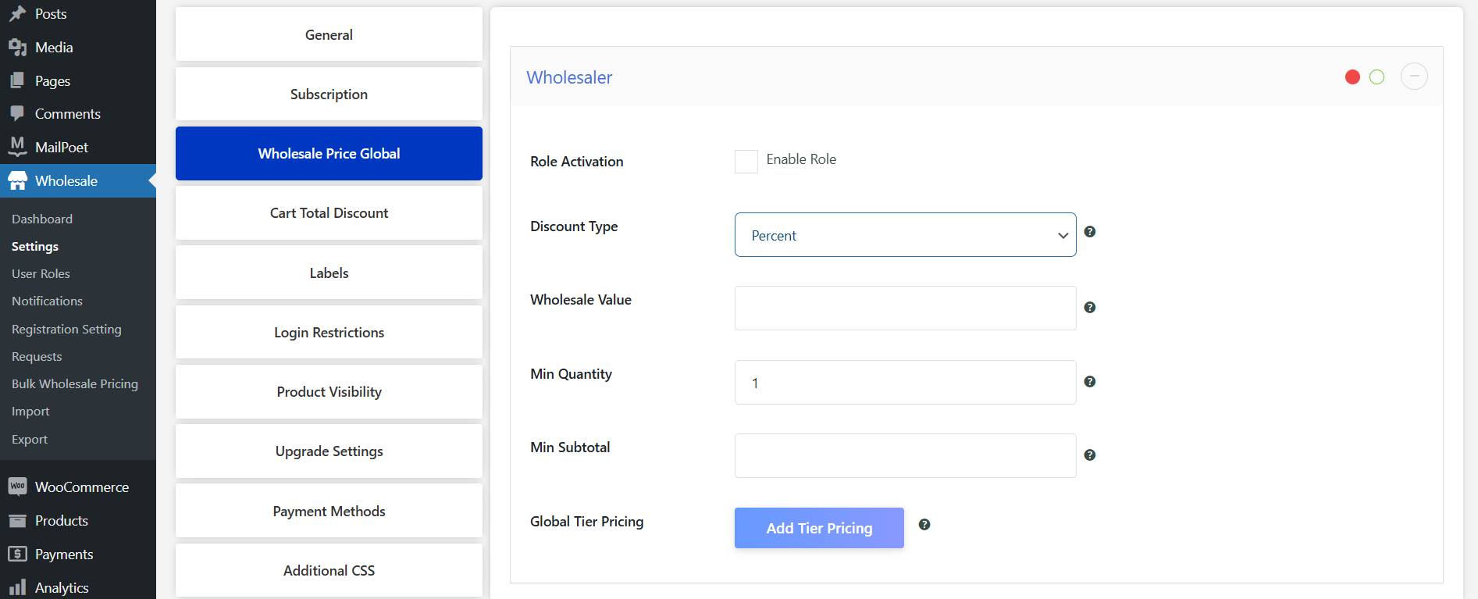
Task: Click the green outlined status circle
Action: click(x=1377, y=77)
